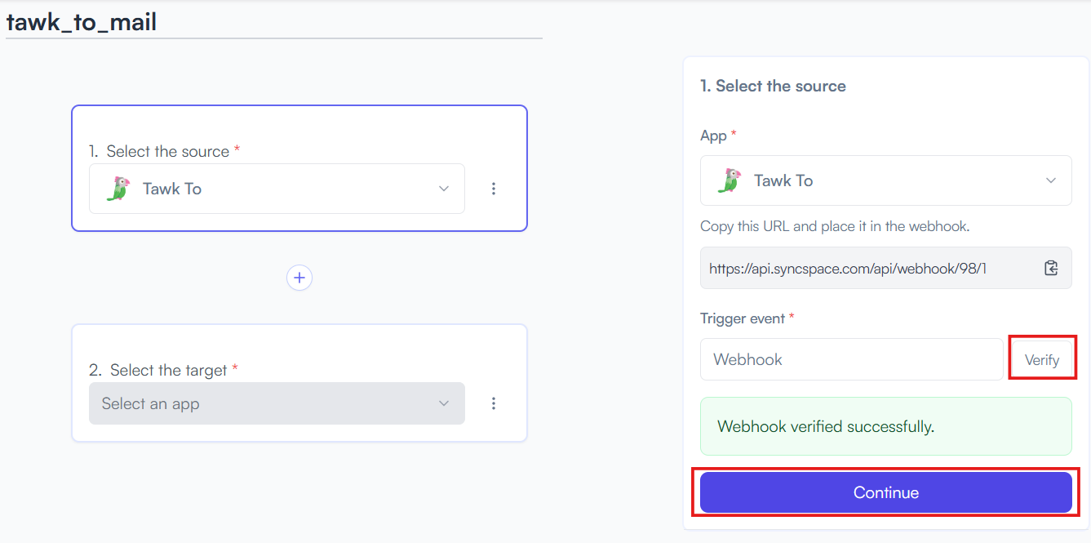Continue to the next step

coord(886,492)
